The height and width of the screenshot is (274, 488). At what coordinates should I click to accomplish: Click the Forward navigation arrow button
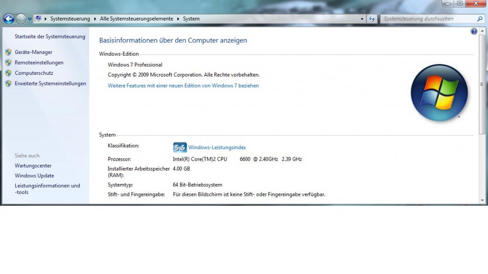tap(21, 19)
